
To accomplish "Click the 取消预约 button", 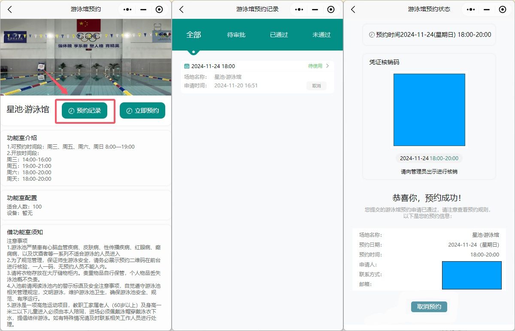I will tap(429, 307).
